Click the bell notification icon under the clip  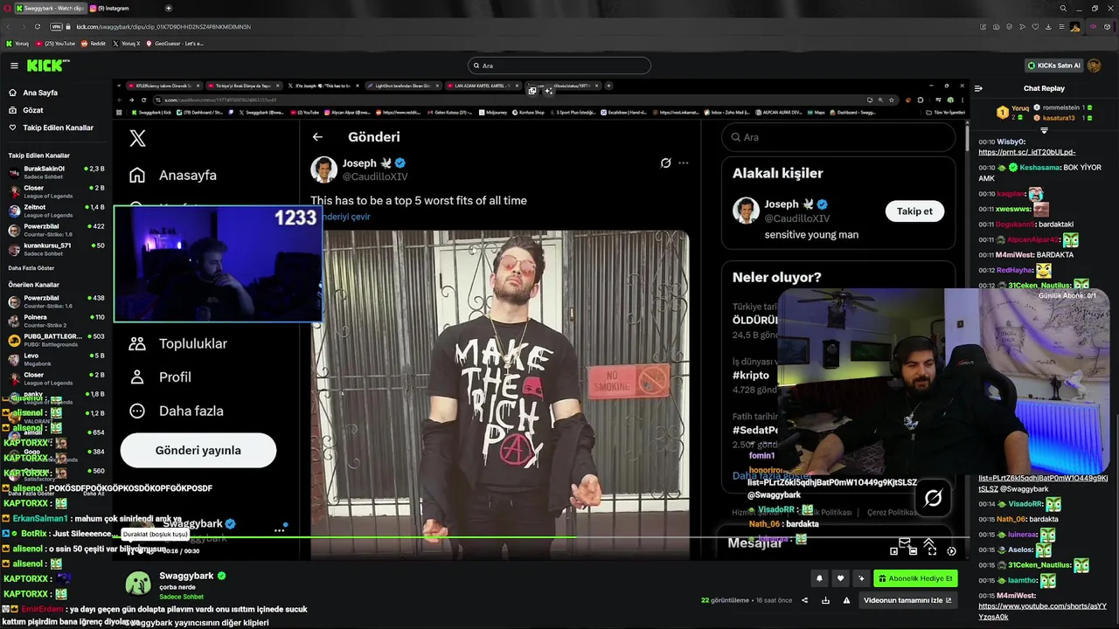pos(819,578)
